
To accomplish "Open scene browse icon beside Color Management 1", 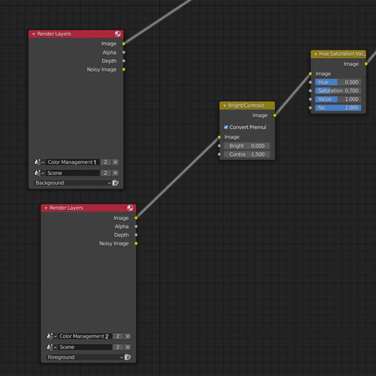I will [x=39, y=162].
